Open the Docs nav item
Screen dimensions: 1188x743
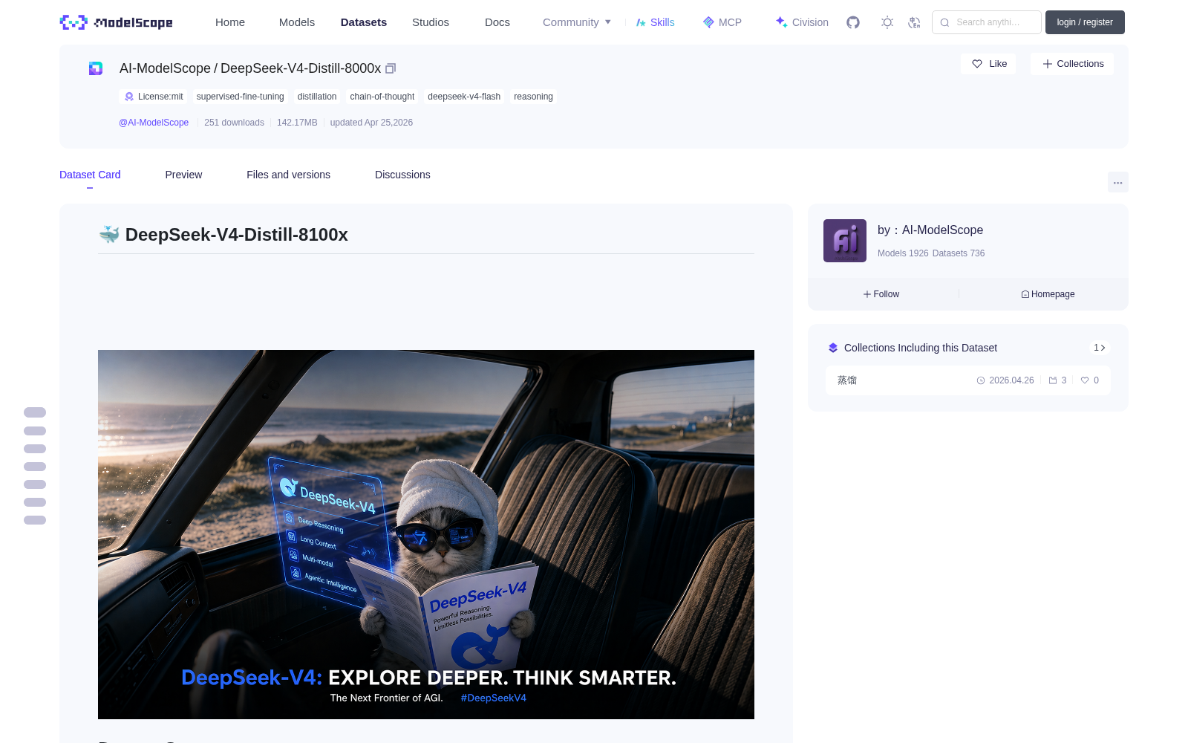click(x=497, y=22)
